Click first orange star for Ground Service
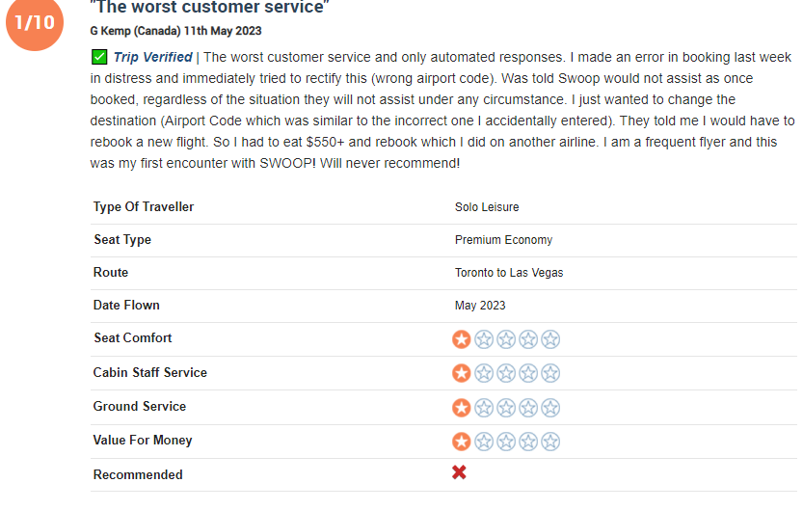803x510 pixels. [x=462, y=408]
